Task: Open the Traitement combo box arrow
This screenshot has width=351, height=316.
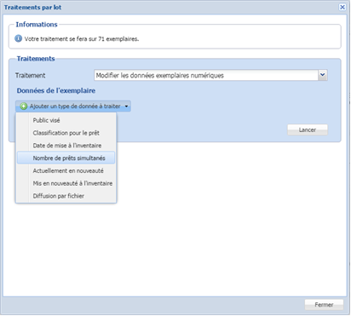Action: tap(323, 75)
